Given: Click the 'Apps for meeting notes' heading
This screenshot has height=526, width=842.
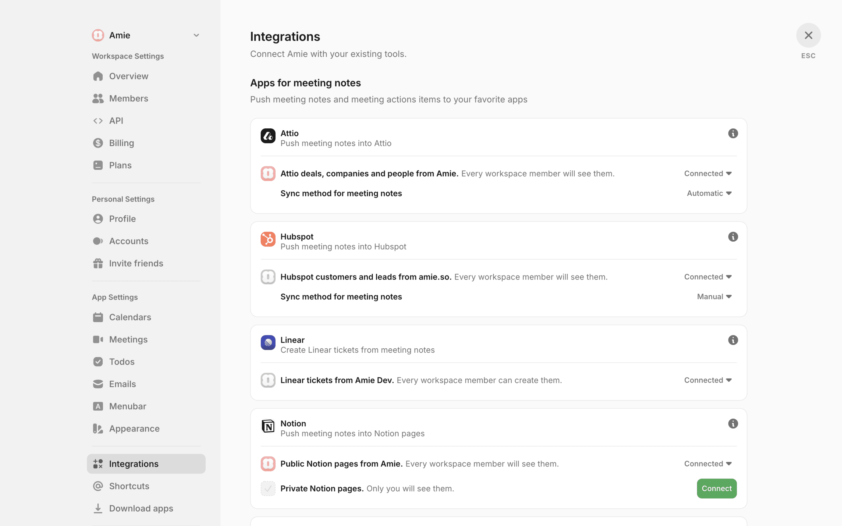Looking at the screenshot, I should (305, 83).
